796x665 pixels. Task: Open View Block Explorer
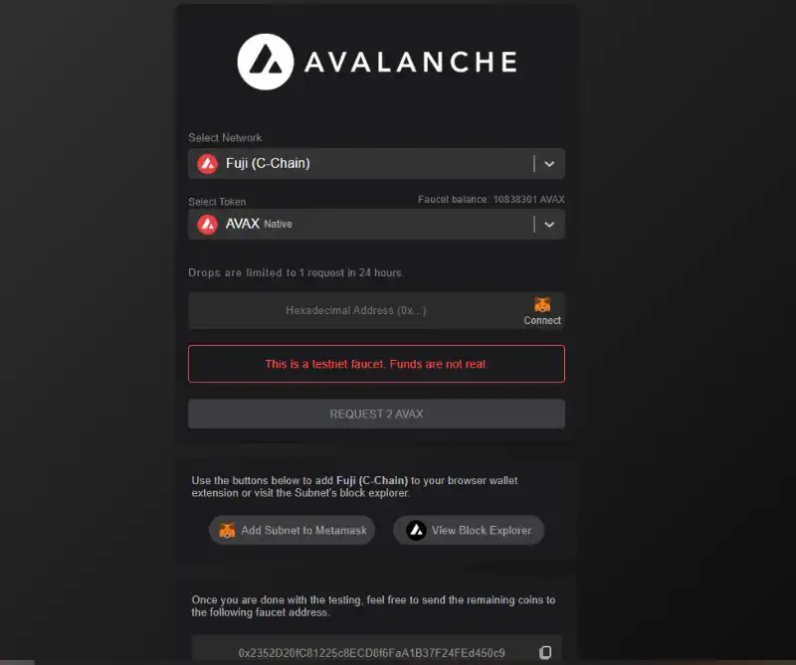pos(469,530)
